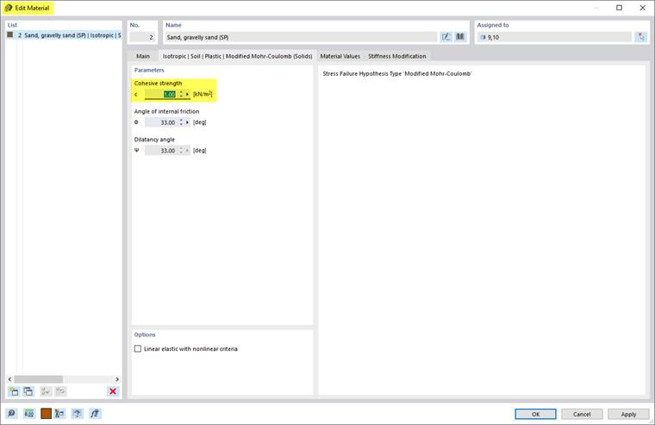Click the material No. field showing 2

pyautogui.click(x=142, y=37)
